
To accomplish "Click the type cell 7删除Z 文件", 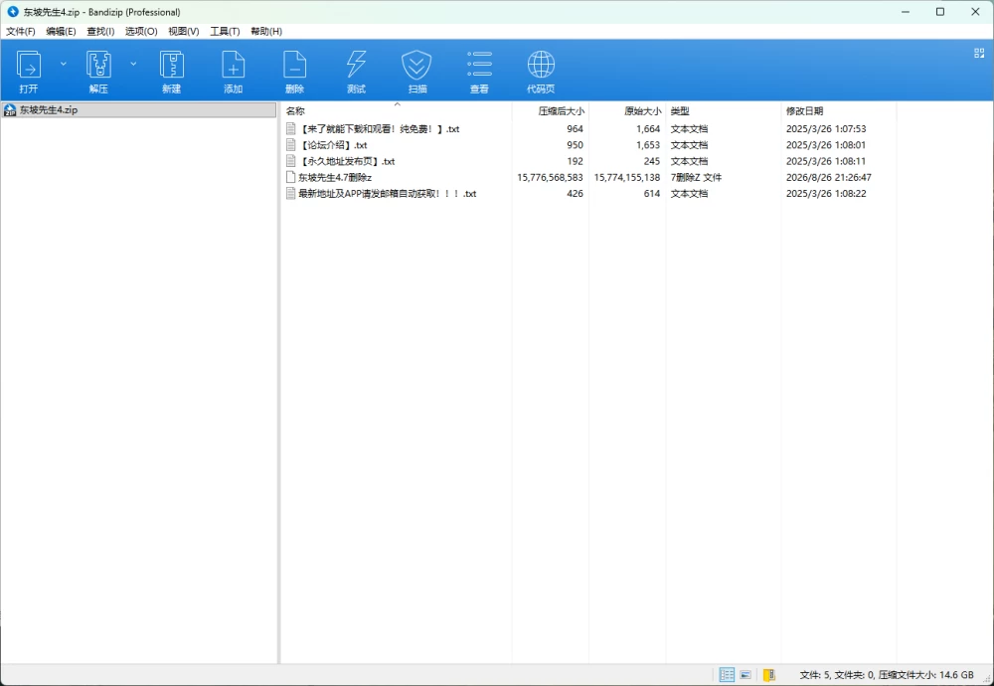I will pyautogui.click(x=696, y=178).
